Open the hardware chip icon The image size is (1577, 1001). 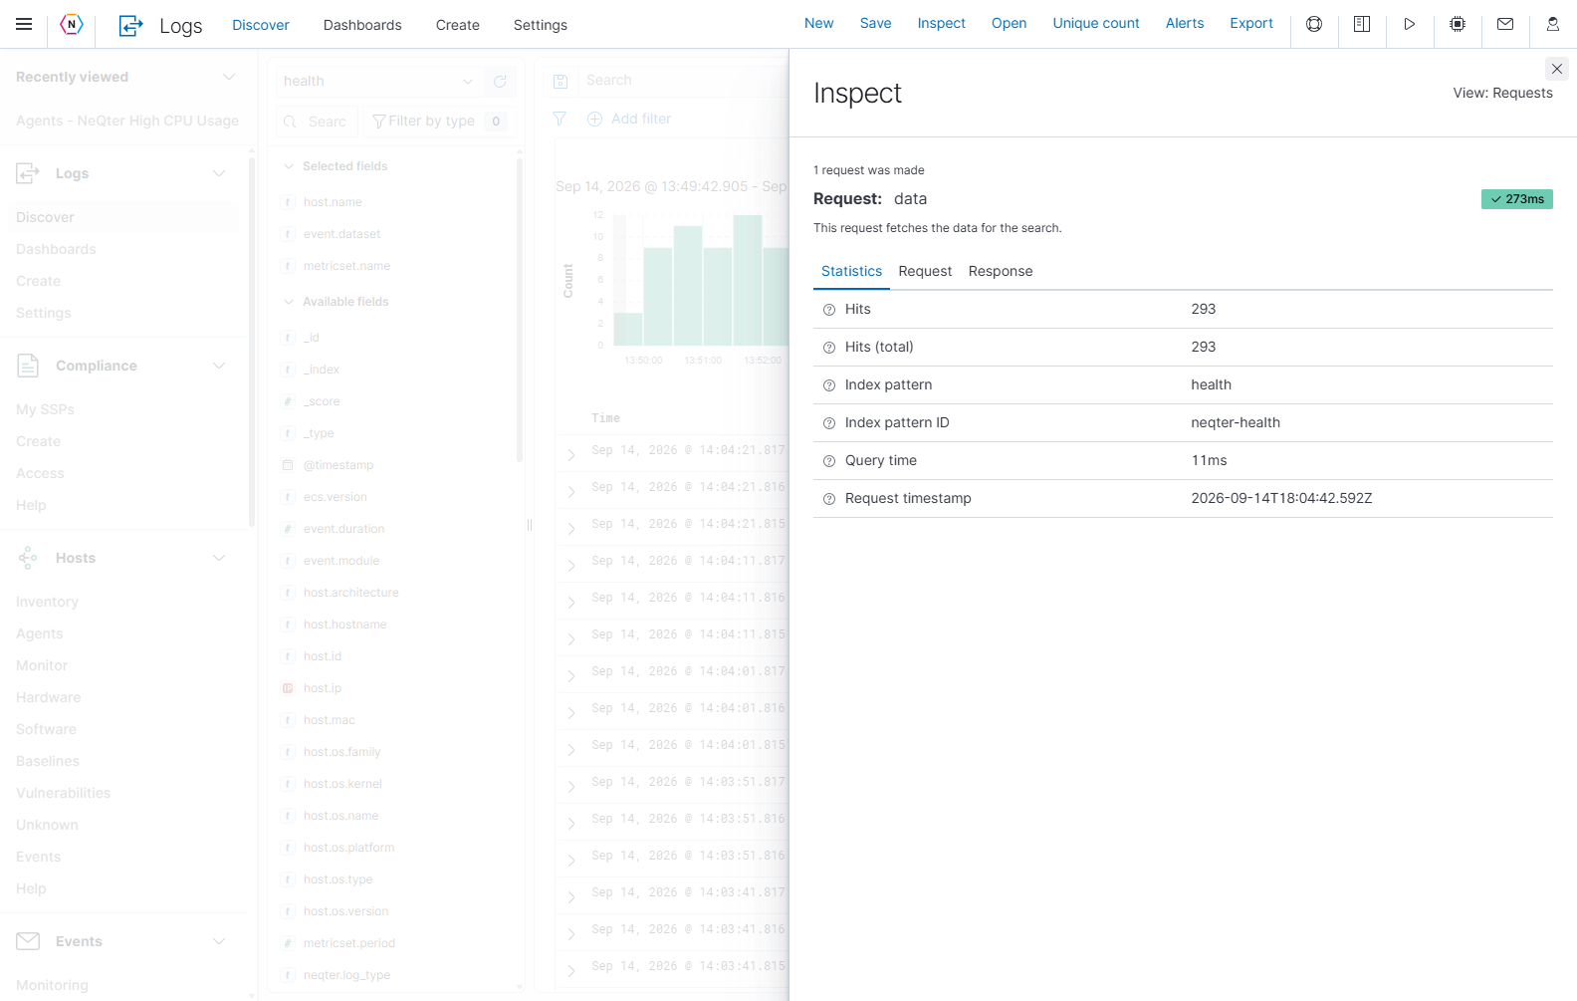1458,24
